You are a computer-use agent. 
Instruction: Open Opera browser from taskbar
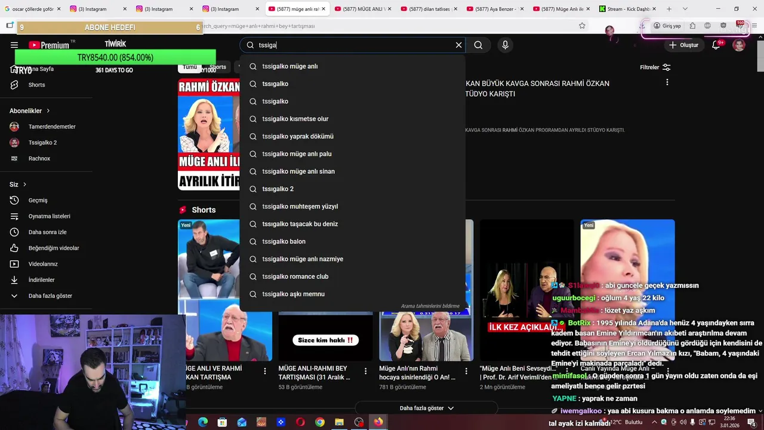300,422
